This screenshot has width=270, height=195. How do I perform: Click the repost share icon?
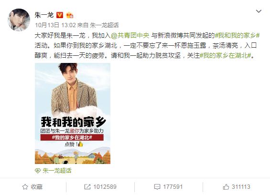click(87, 187)
